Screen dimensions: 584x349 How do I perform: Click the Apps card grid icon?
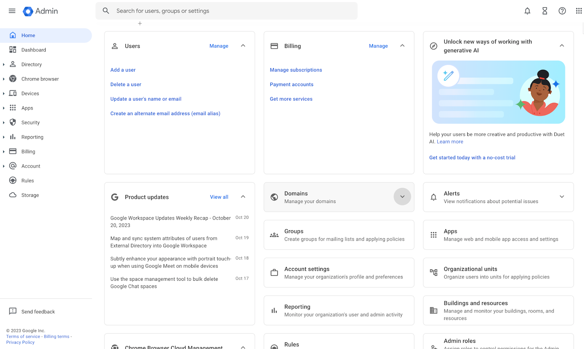(x=434, y=235)
